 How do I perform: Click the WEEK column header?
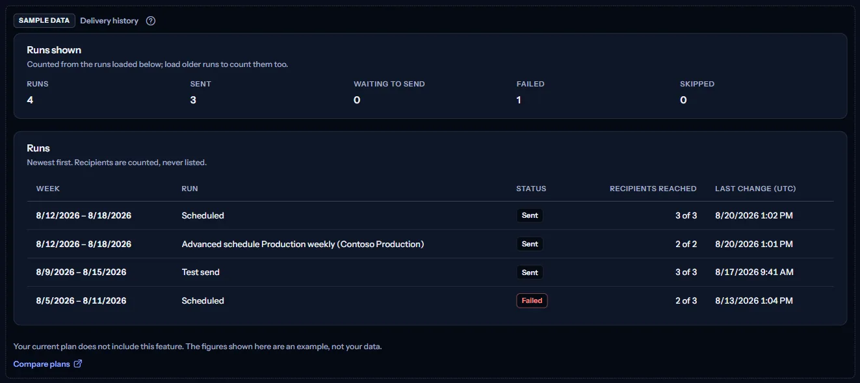[x=48, y=189]
